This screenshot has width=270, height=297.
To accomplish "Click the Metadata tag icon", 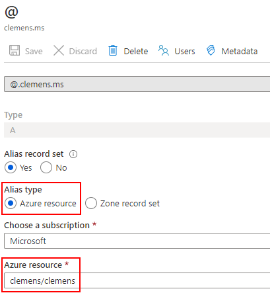I will click(x=211, y=50).
